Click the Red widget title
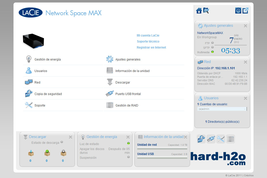Screen dimensions: 267x178 (x=207, y=62)
